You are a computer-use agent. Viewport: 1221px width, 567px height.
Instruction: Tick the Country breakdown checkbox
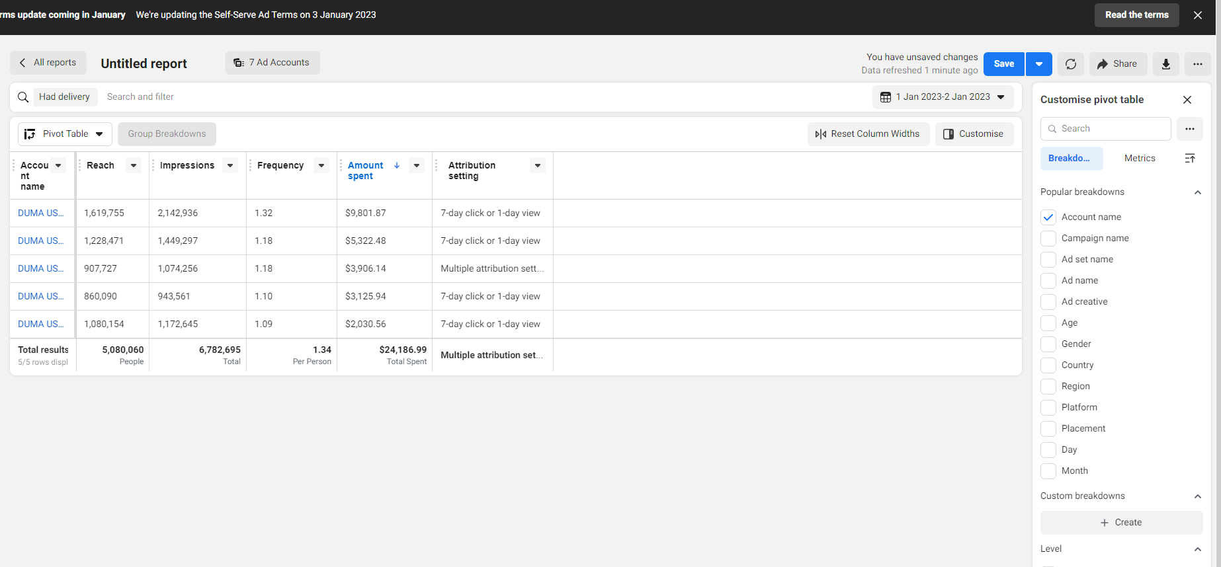coord(1048,365)
